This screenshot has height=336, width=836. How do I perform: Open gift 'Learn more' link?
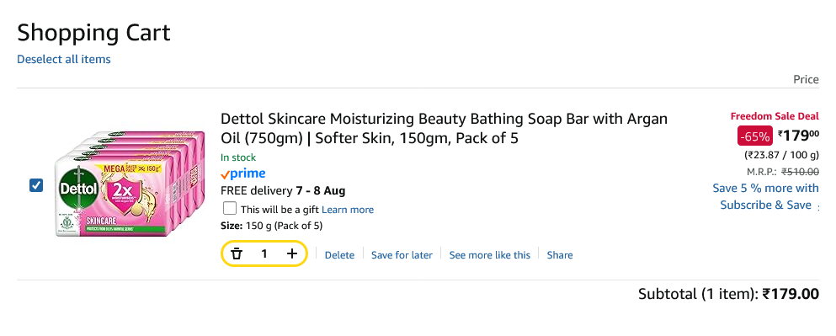click(x=348, y=210)
